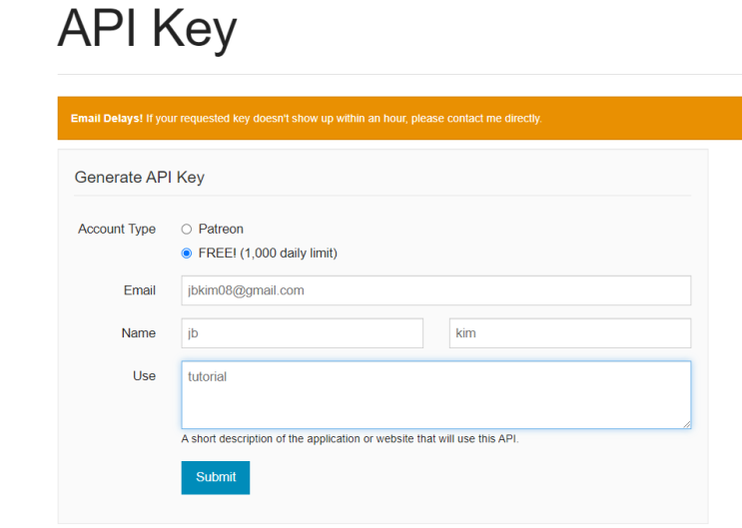742x528 pixels.
Task: Click the 'Email Delays!' bold warning text
Action: 107,119
